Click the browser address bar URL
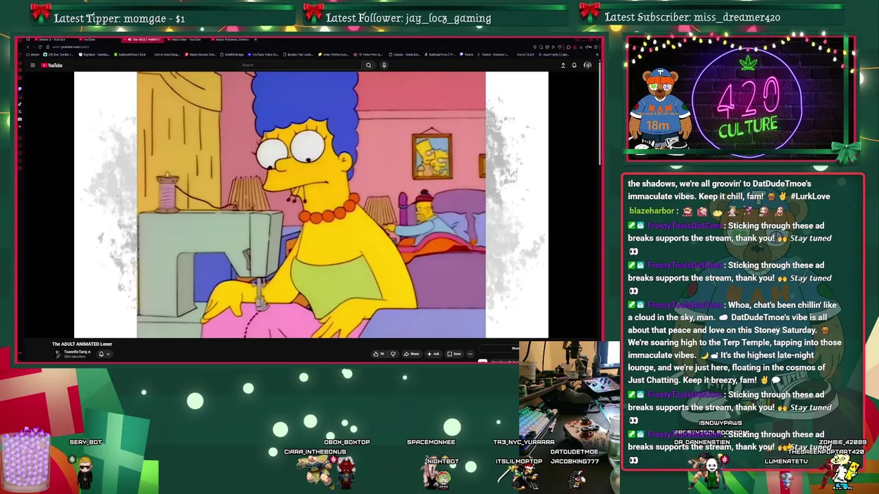Viewport: 879px width, 494px height. coord(70,47)
